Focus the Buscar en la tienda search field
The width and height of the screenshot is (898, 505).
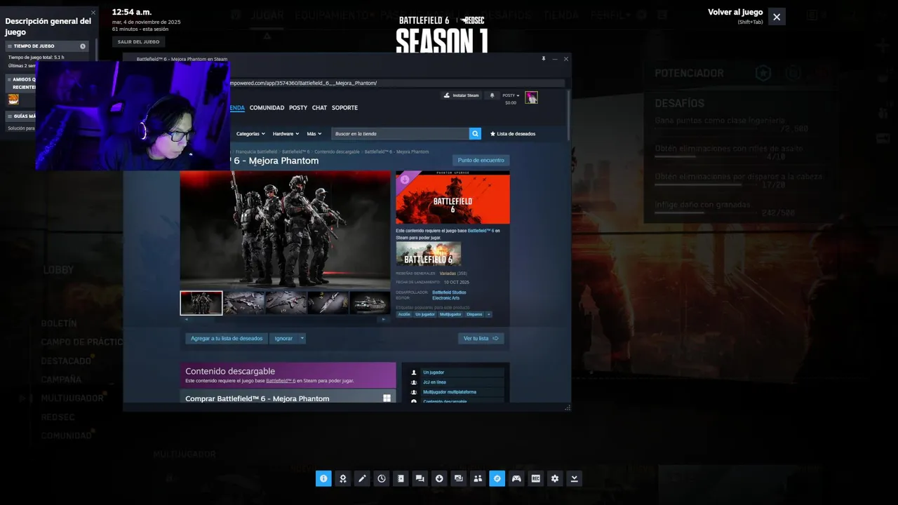coord(400,133)
